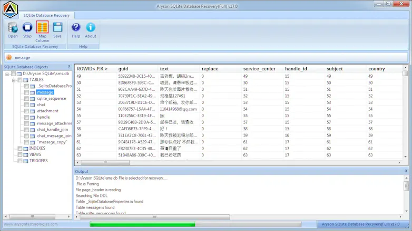
Task: Open Help from the ribbon
Action: (x=76, y=30)
